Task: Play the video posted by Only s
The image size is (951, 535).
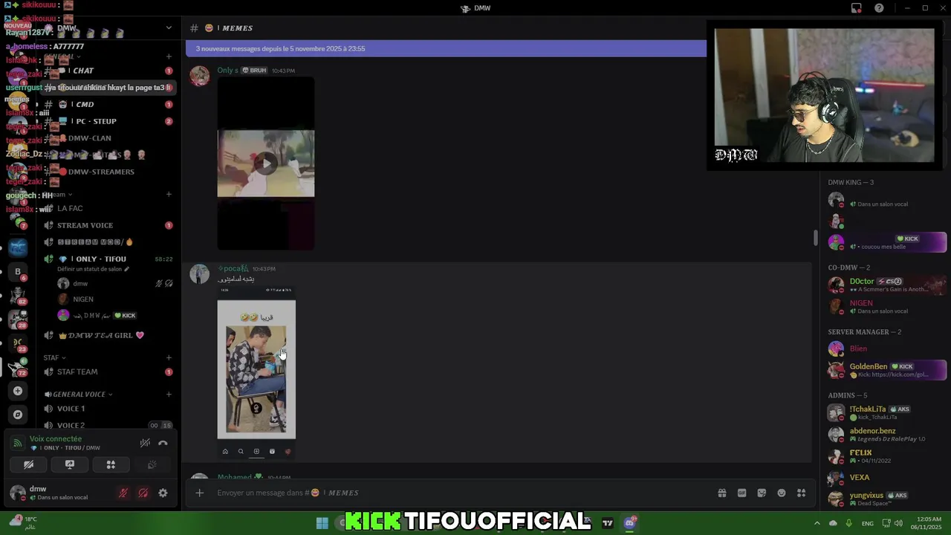Action: 266,163
